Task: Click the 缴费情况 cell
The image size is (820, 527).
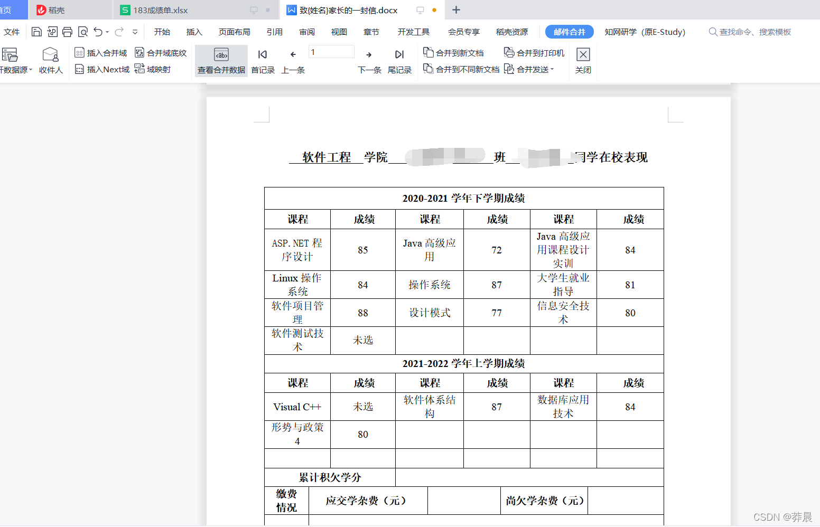Action: (x=286, y=501)
